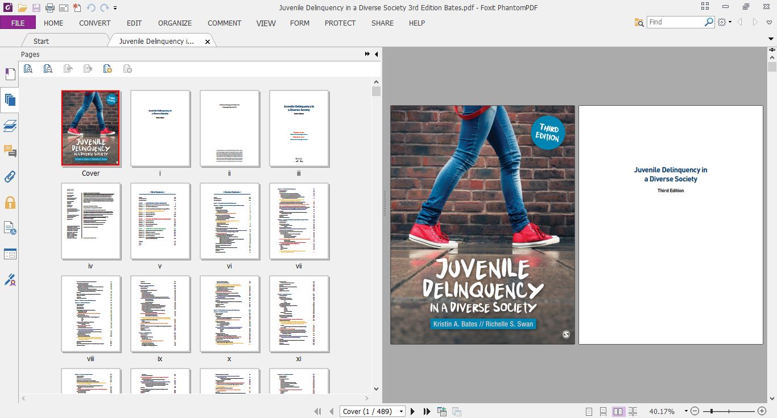Collapse the Pages navigation panel
Image resolution: width=777 pixels, height=418 pixels.
point(376,54)
